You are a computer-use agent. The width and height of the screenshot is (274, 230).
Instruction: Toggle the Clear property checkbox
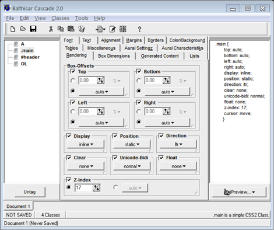(x=69, y=158)
